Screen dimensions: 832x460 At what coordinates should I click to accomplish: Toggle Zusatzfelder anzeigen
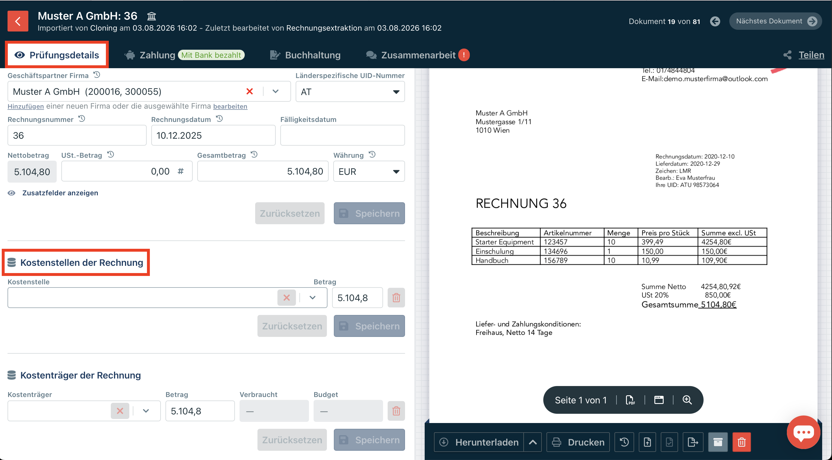tap(53, 193)
